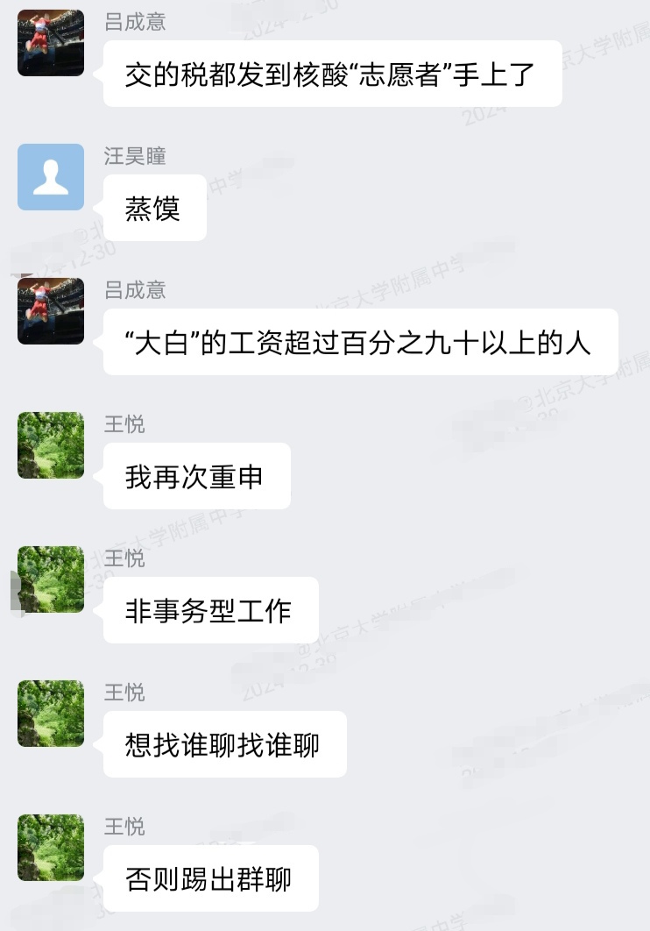This screenshot has width=650, height=931.
Task: Tap 吕成意's avatar beside the “大白” message
Action: 51,311
